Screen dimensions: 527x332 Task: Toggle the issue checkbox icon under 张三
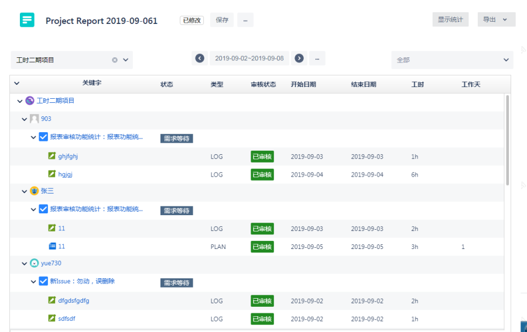click(43, 209)
